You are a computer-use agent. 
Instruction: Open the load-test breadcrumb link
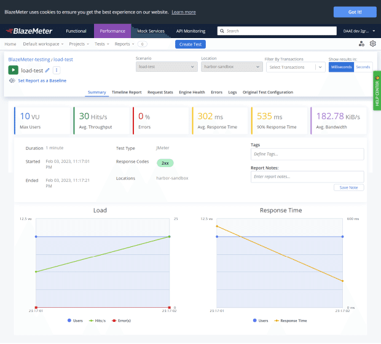(x=63, y=60)
